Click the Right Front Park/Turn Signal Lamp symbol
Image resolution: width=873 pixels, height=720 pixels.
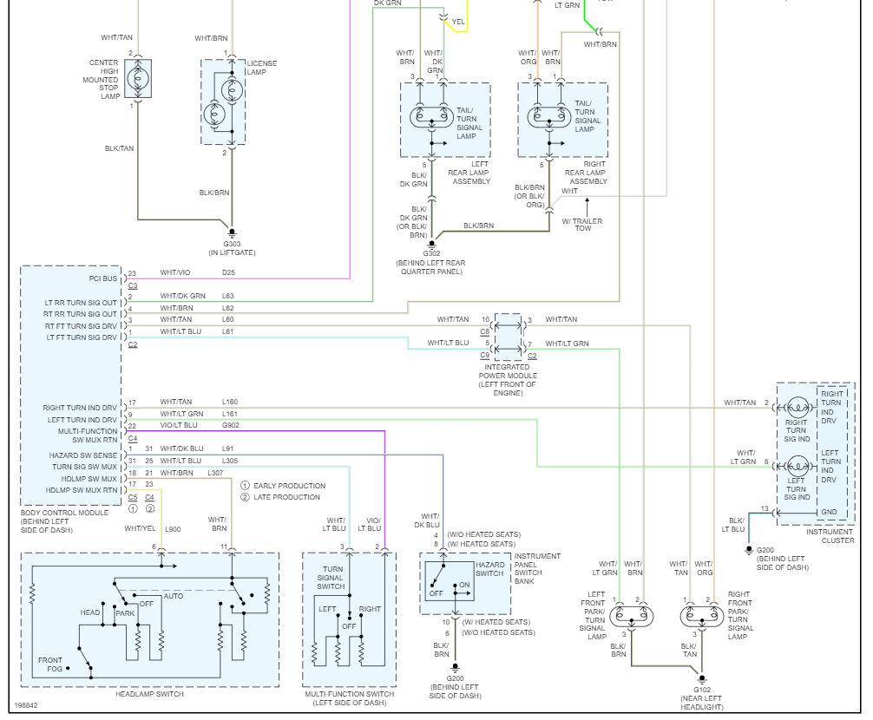coord(702,616)
